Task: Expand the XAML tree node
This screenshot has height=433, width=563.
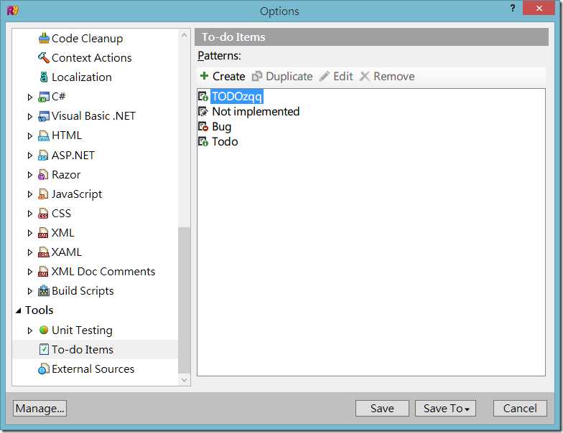Action: 30,252
